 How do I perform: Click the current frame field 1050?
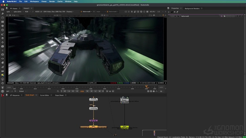pyautogui.click(x=82, y=91)
